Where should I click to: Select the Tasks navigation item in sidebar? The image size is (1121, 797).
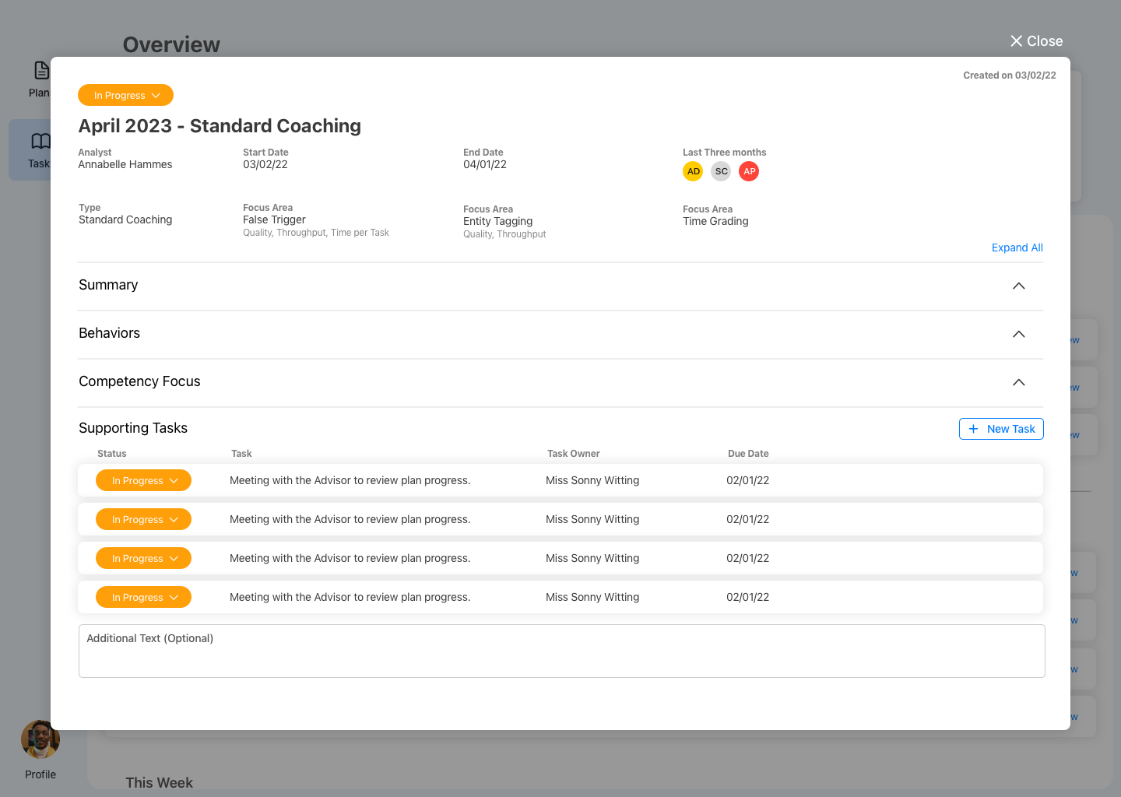point(40,149)
